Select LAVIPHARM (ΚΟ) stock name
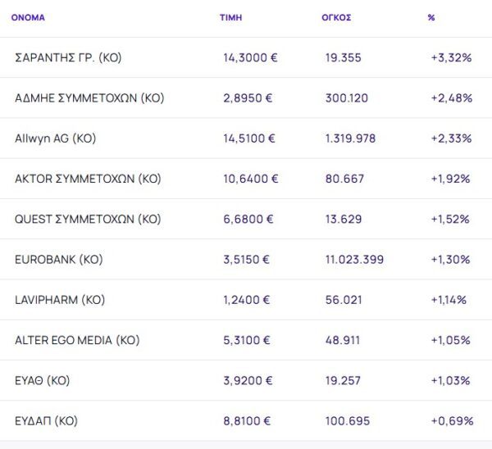This screenshot has width=492, height=449. [x=60, y=300]
